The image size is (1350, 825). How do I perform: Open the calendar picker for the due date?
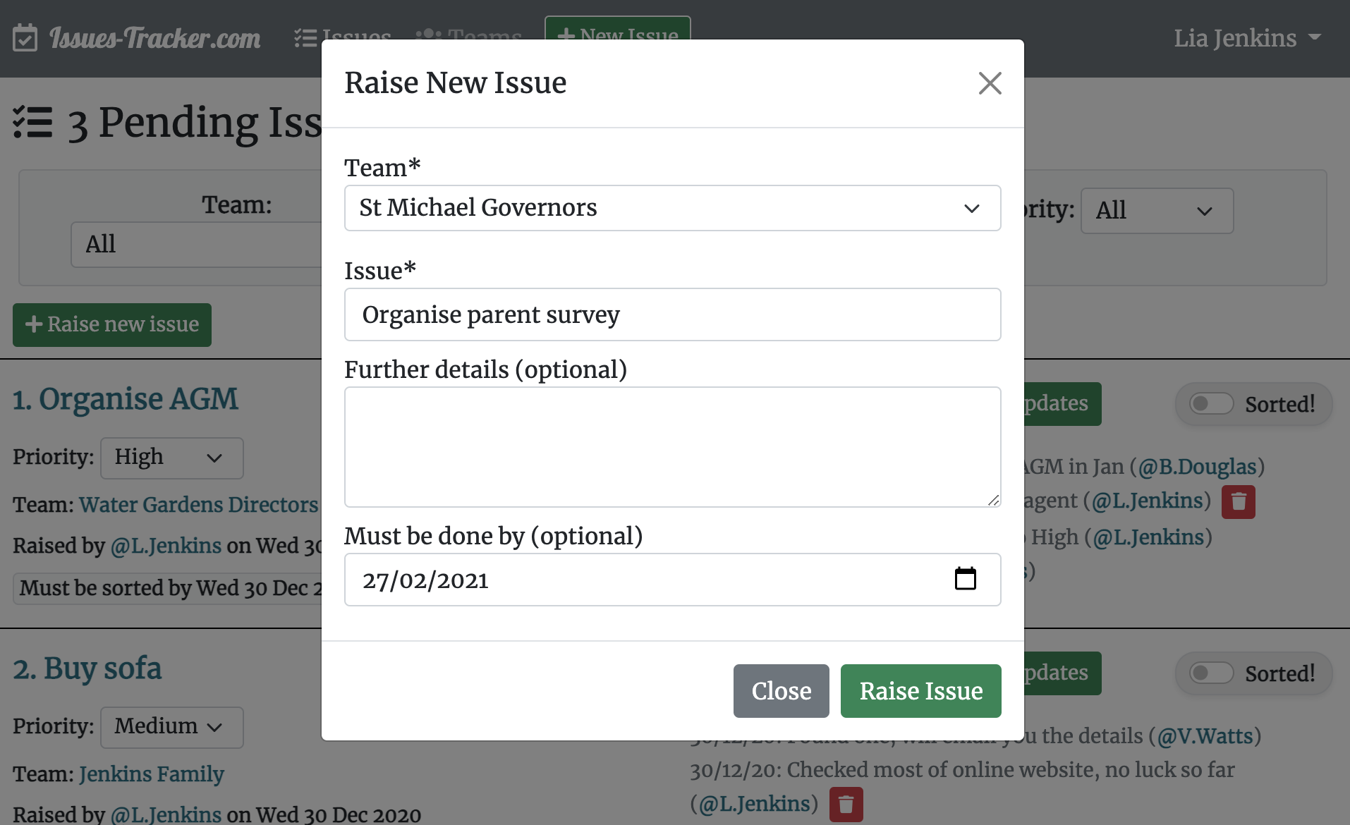pyautogui.click(x=966, y=579)
